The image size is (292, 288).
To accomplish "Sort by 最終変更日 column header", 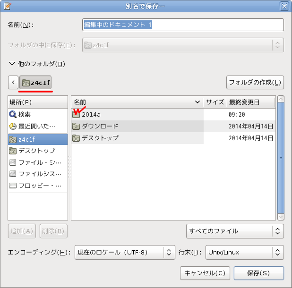I will click(250, 102).
